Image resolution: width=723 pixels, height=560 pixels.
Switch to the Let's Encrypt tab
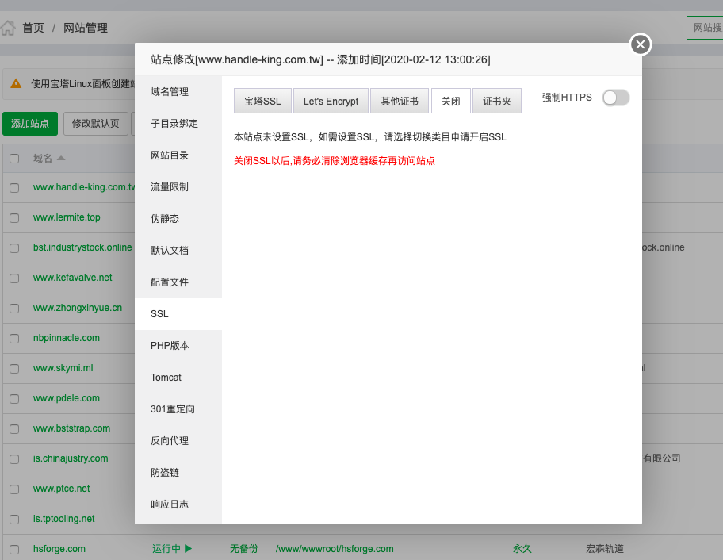tap(331, 102)
